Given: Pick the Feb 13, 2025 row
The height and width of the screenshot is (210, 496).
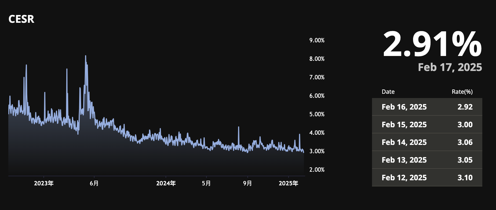Looking at the screenshot, I should (x=427, y=160).
